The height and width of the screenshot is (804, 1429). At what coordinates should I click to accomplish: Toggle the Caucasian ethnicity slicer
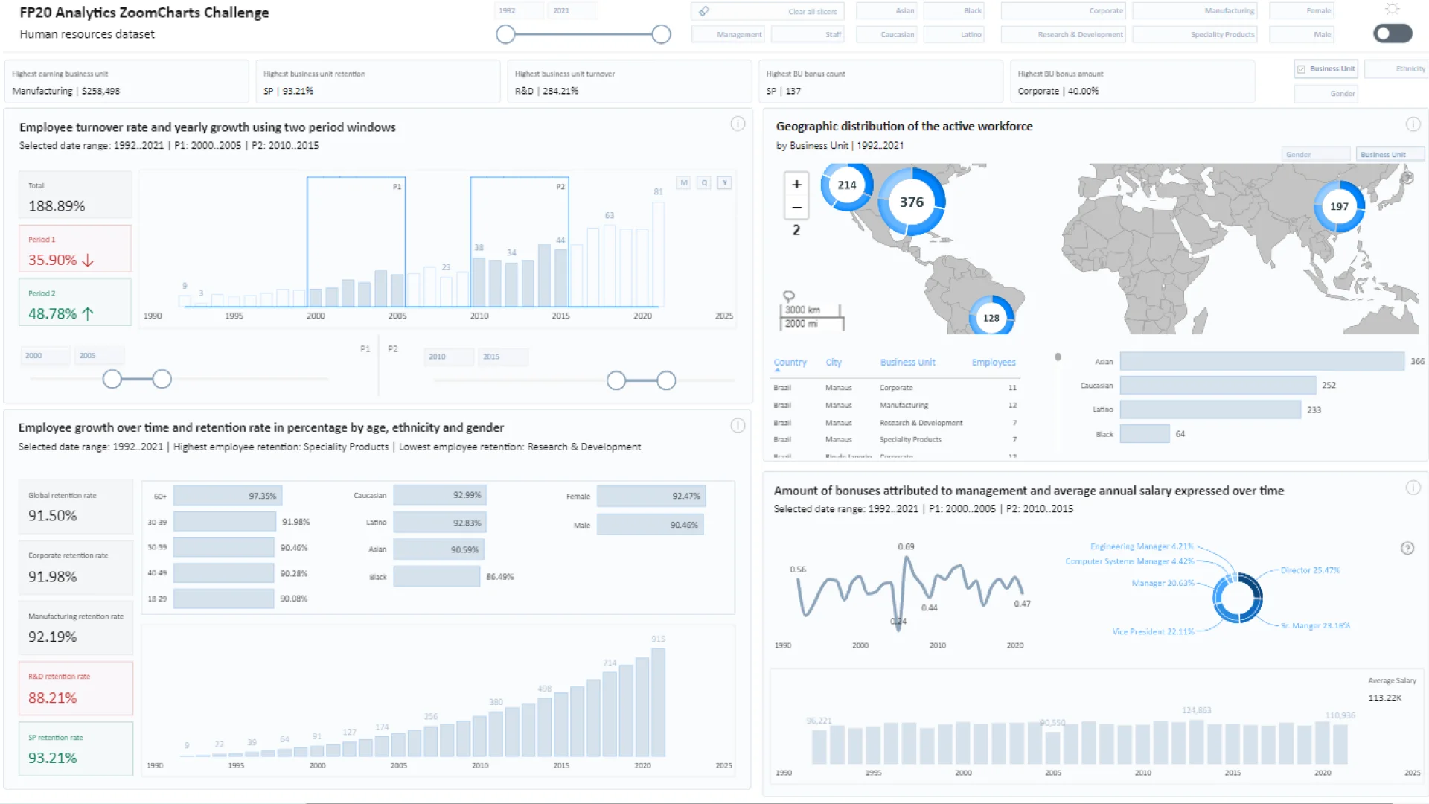tap(886, 34)
